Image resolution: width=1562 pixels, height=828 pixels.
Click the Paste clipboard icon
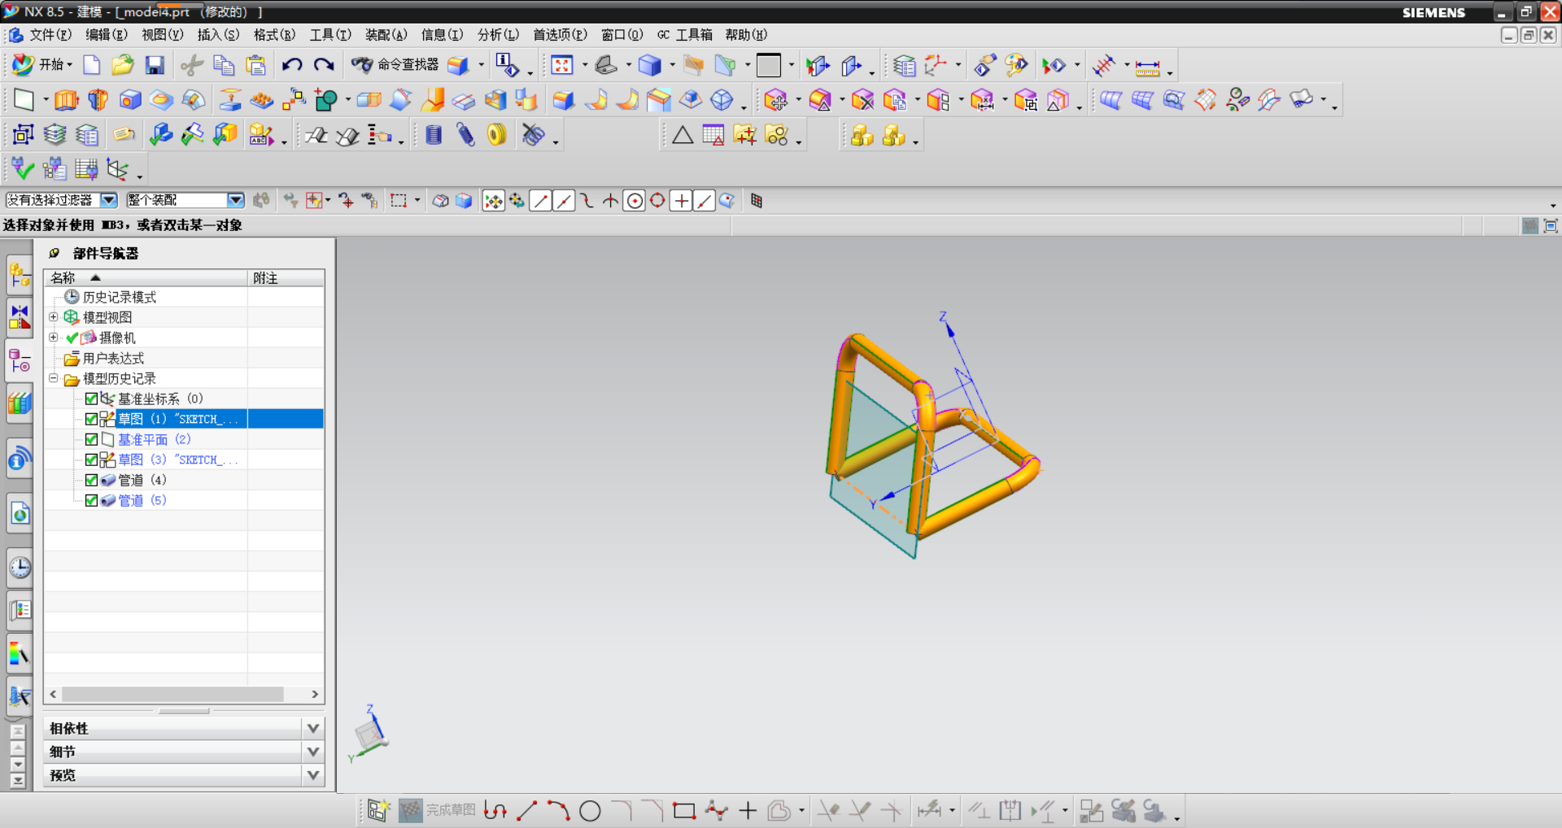(255, 65)
